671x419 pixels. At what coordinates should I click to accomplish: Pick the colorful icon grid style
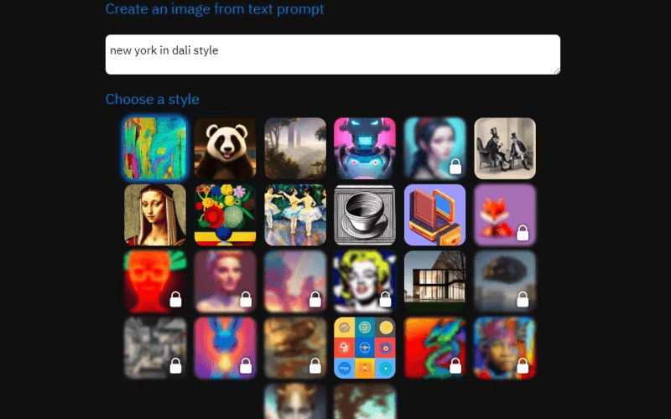pyautogui.click(x=365, y=348)
